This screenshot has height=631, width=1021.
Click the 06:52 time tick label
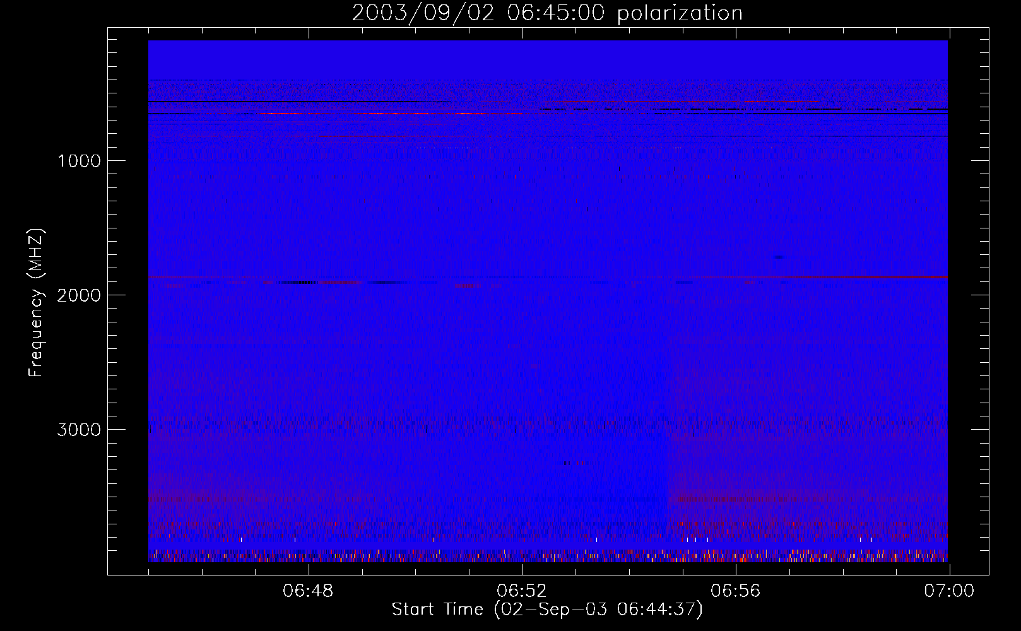522,591
